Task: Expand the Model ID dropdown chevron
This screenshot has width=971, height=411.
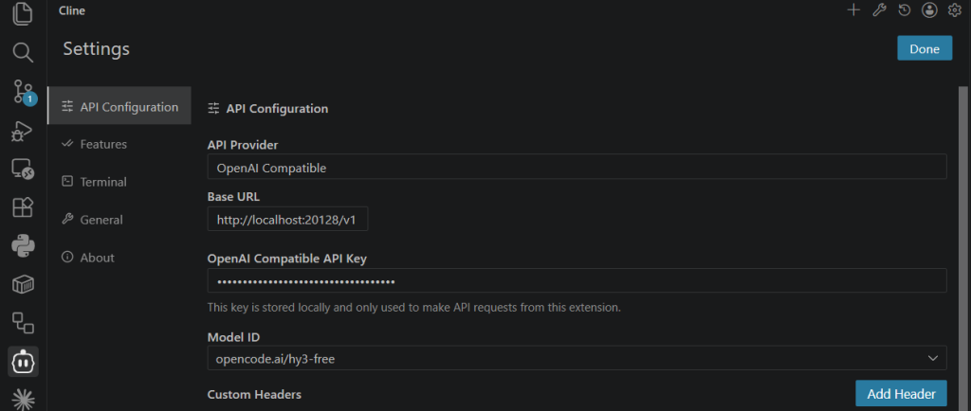Action: click(933, 358)
